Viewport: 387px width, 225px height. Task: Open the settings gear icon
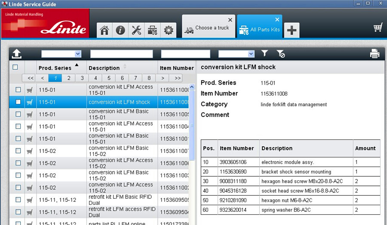coord(168,30)
